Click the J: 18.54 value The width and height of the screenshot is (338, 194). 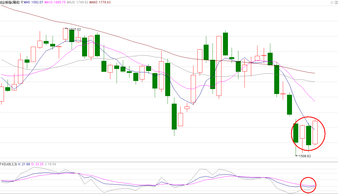click(50, 164)
